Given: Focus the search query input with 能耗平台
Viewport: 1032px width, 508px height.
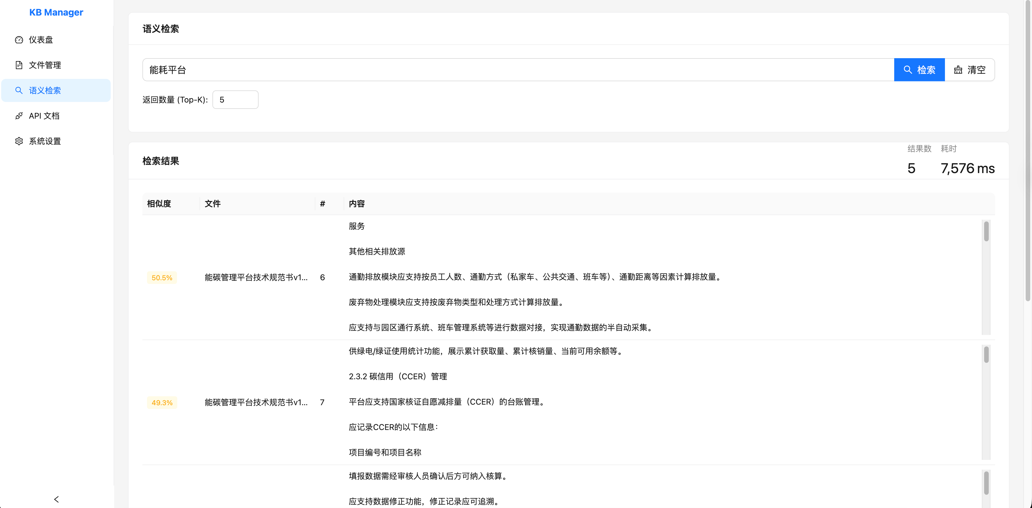Looking at the screenshot, I should click(518, 70).
